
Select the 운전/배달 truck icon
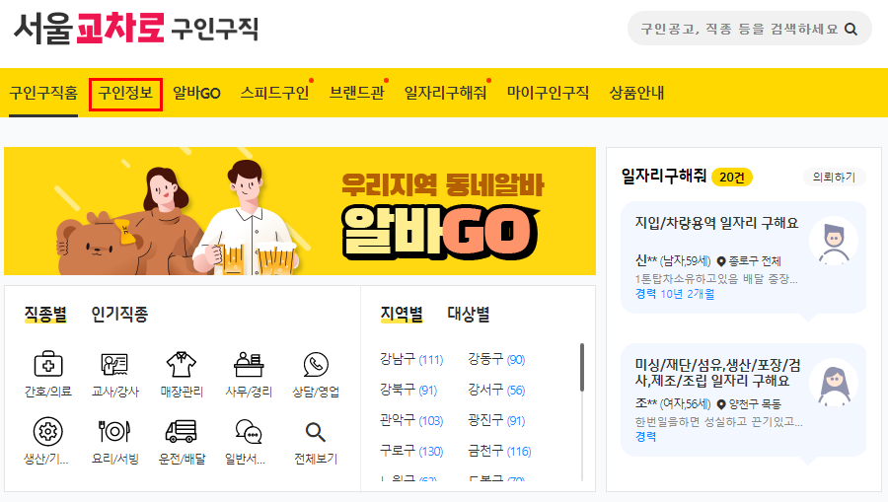[182, 431]
